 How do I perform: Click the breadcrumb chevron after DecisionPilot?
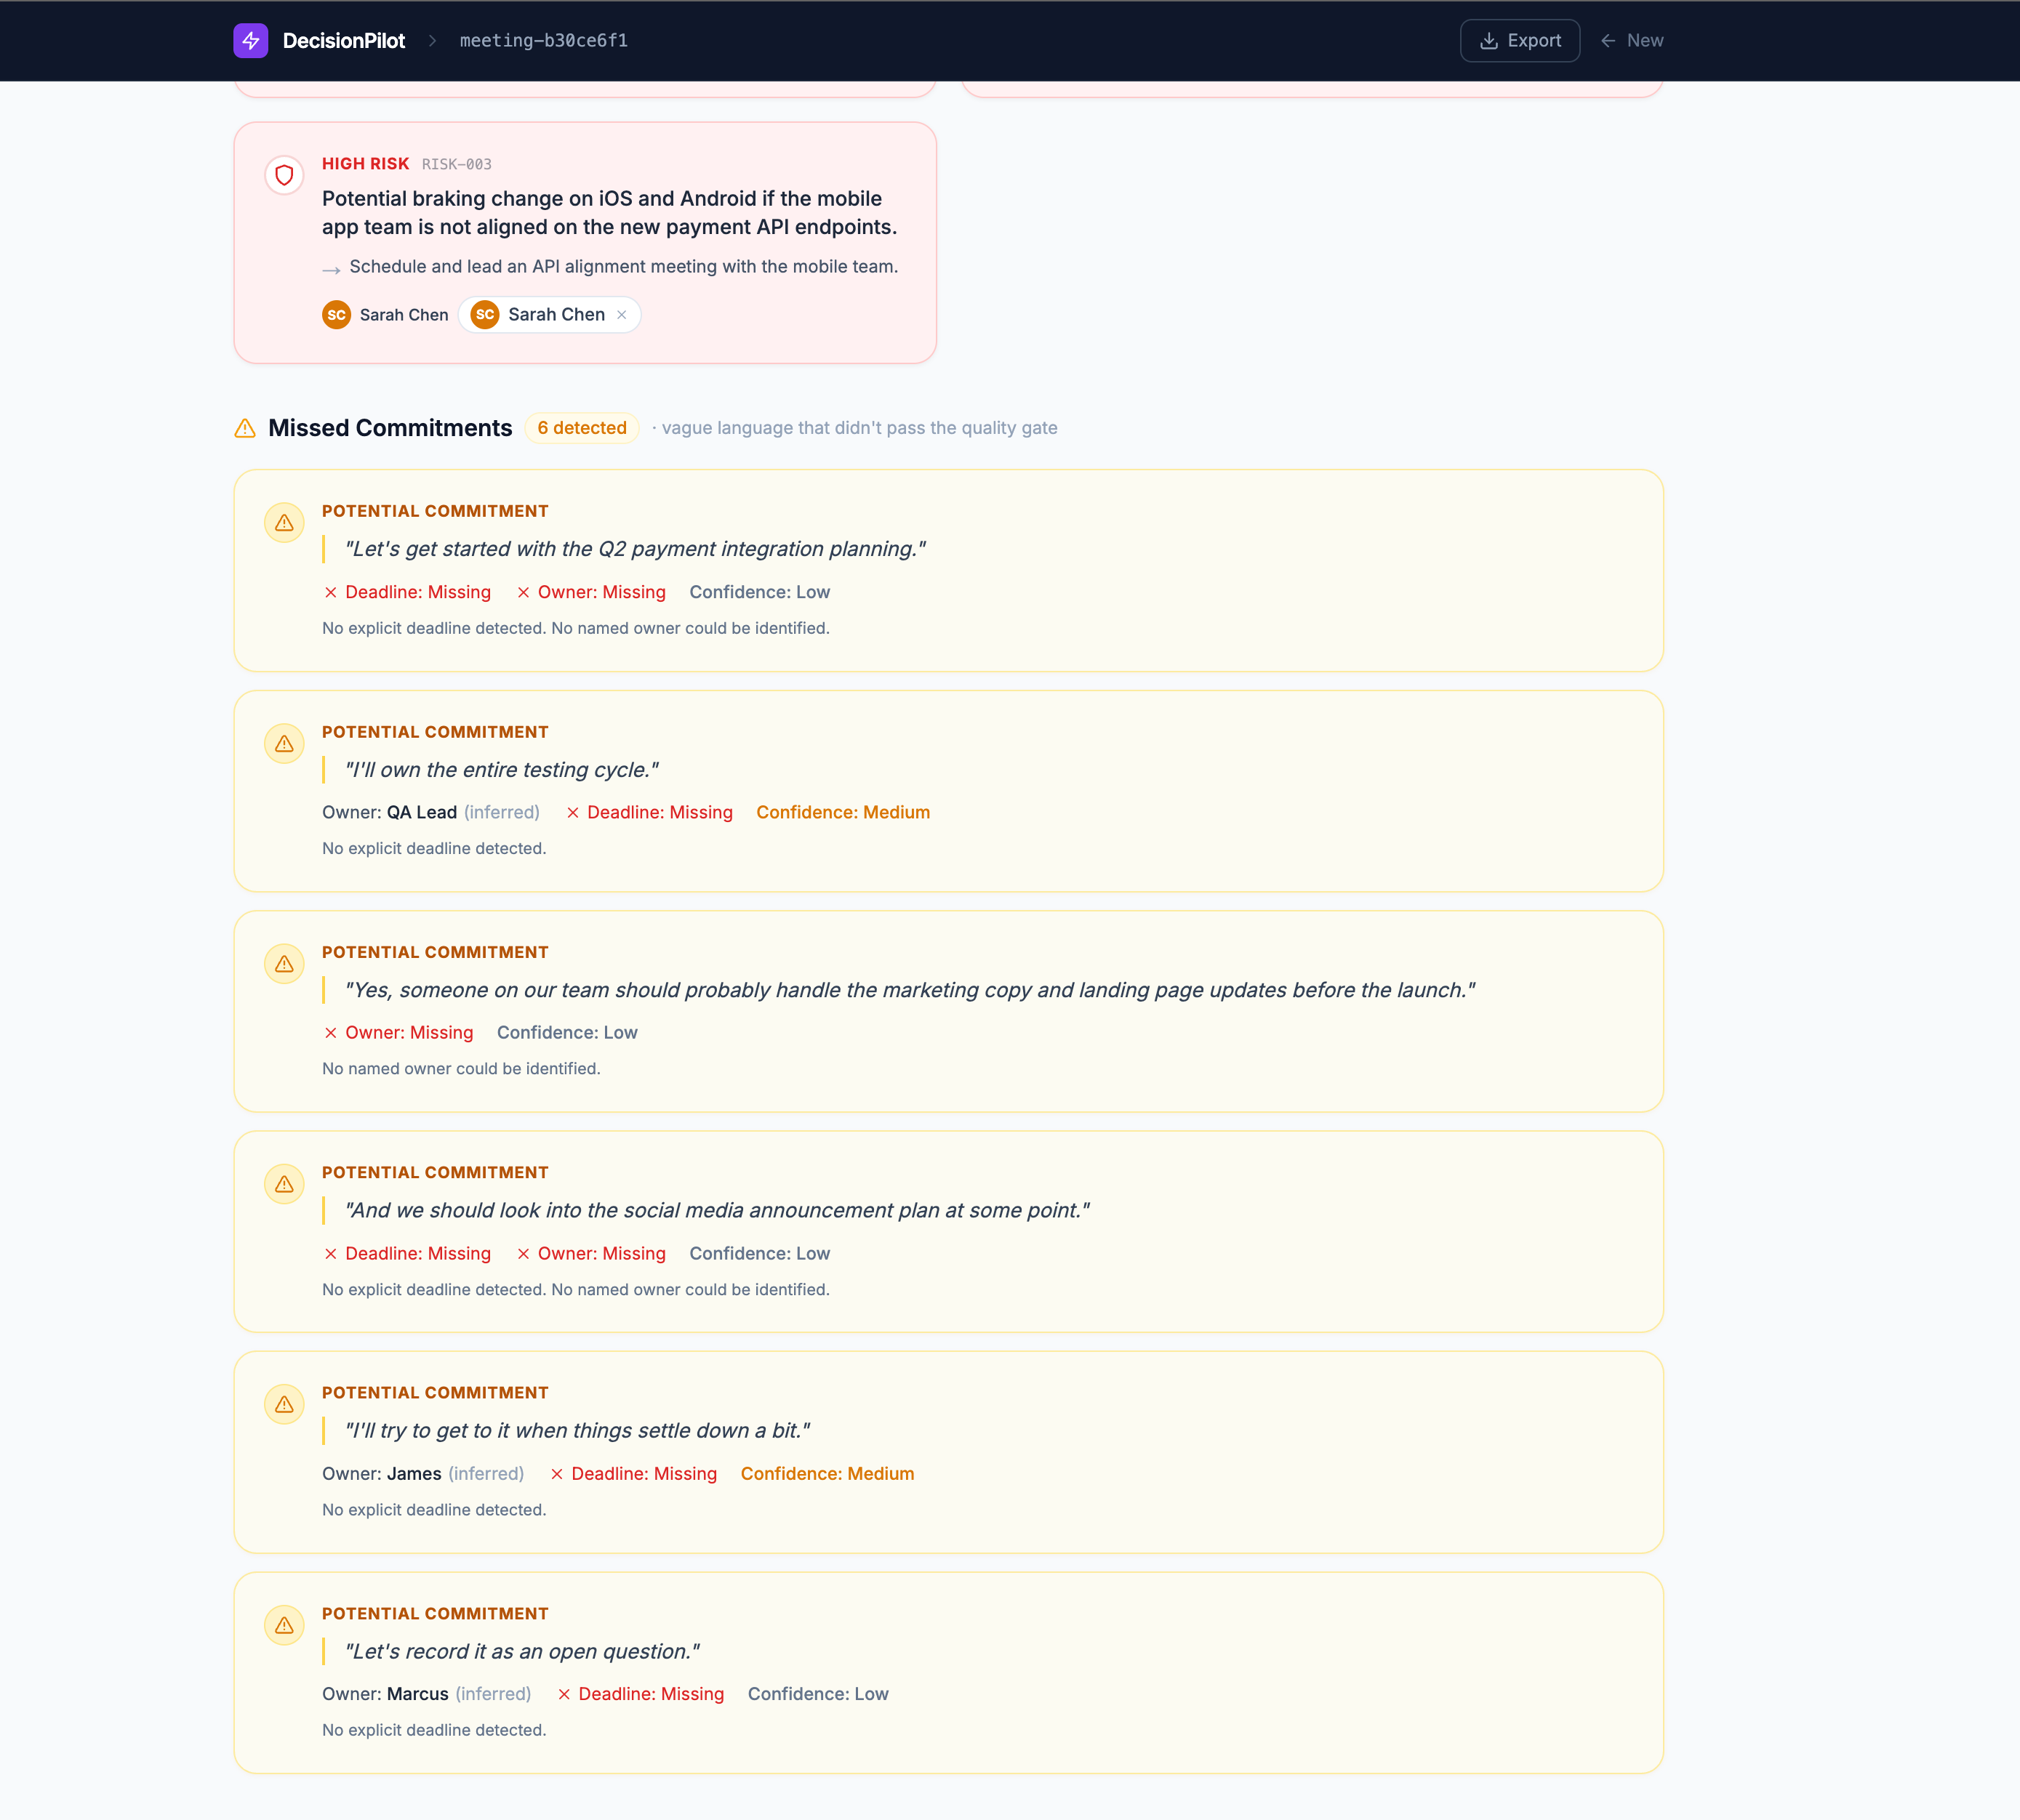(x=432, y=41)
